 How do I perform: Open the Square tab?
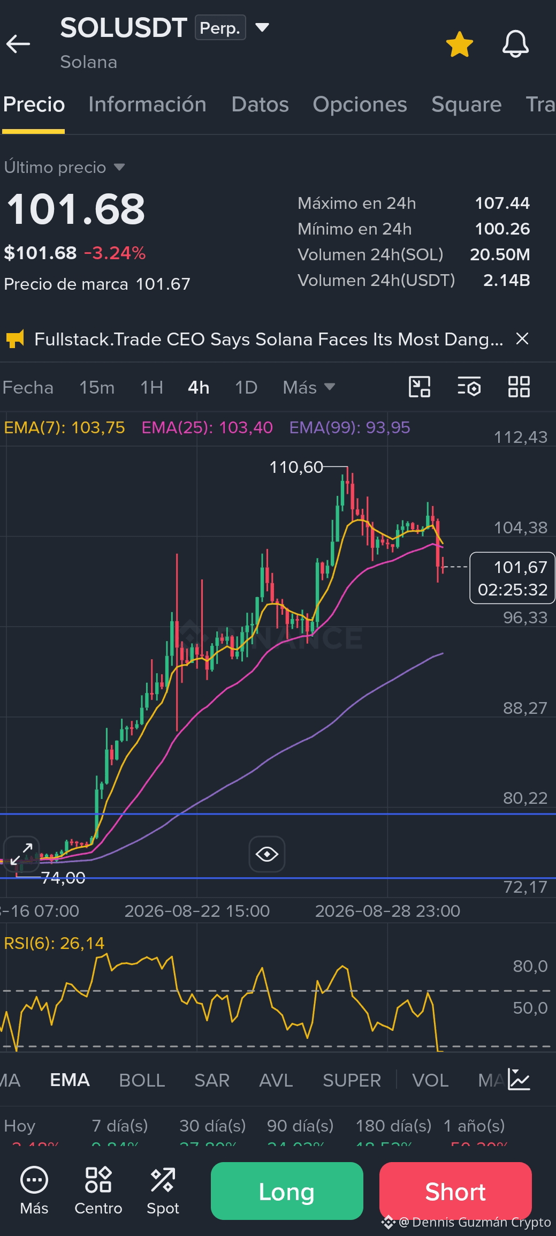click(x=466, y=104)
